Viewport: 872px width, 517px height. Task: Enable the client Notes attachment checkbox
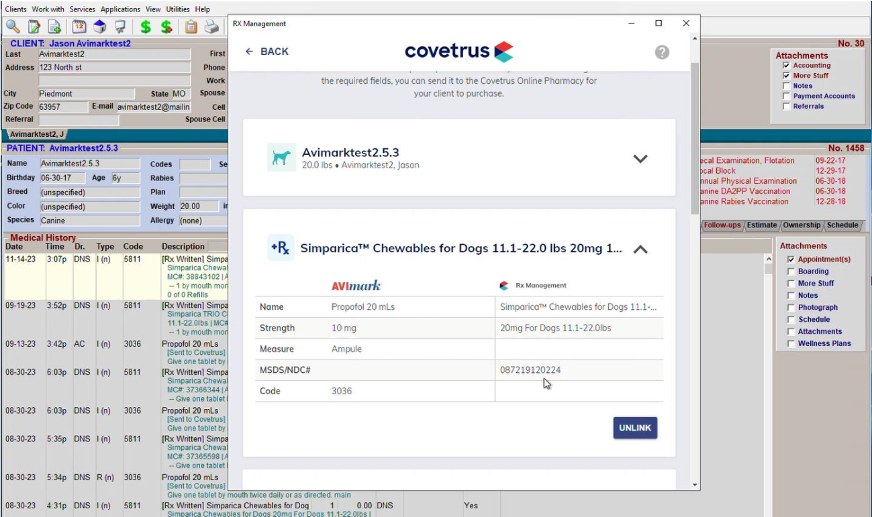[786, 86]
